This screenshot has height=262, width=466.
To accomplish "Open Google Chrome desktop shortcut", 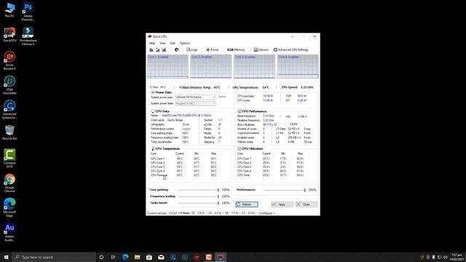I will (x=9, y=183).
